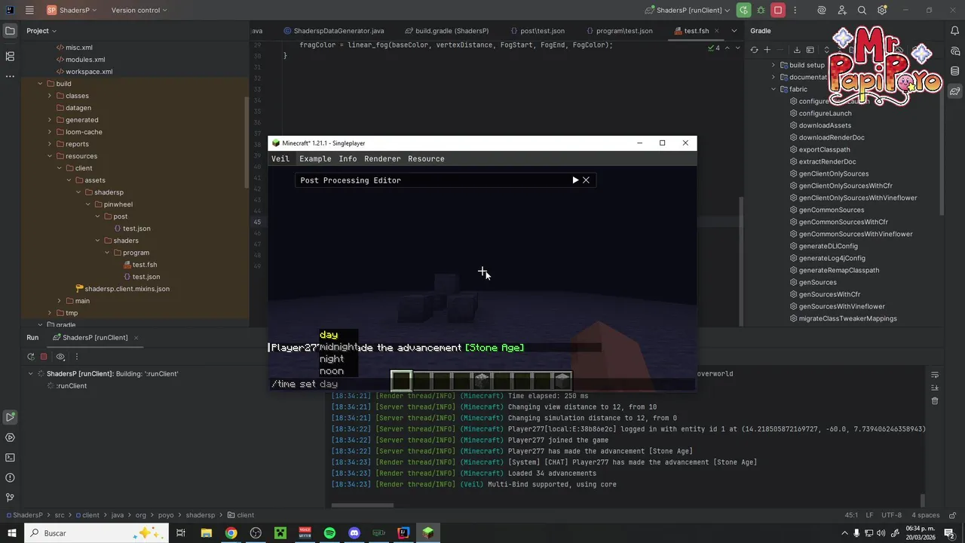The image size is (965, 543).
Task: Open Problems tool window icon
Action: (10, 477)
